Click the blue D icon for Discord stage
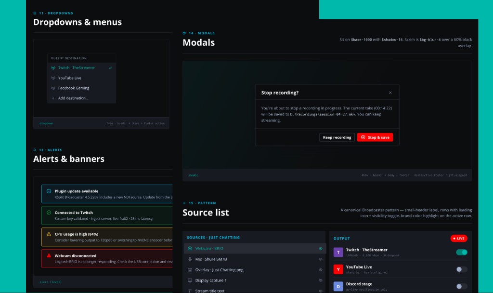Image resolution: width=493 pixels, height=293 pixels. click(x=338, y=286)
